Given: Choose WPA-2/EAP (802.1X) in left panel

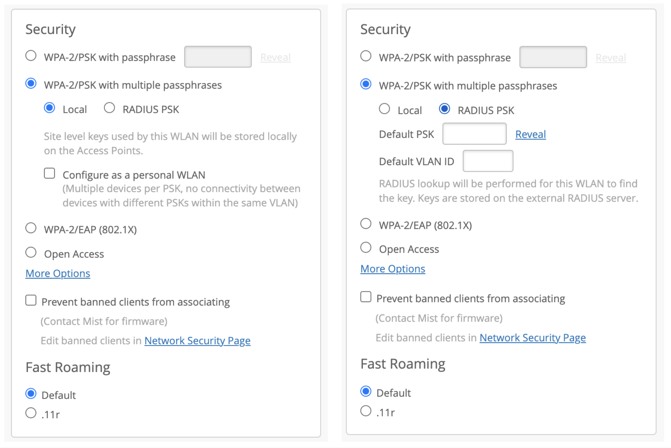Looking at the screenshot, I should click(31, 228).
